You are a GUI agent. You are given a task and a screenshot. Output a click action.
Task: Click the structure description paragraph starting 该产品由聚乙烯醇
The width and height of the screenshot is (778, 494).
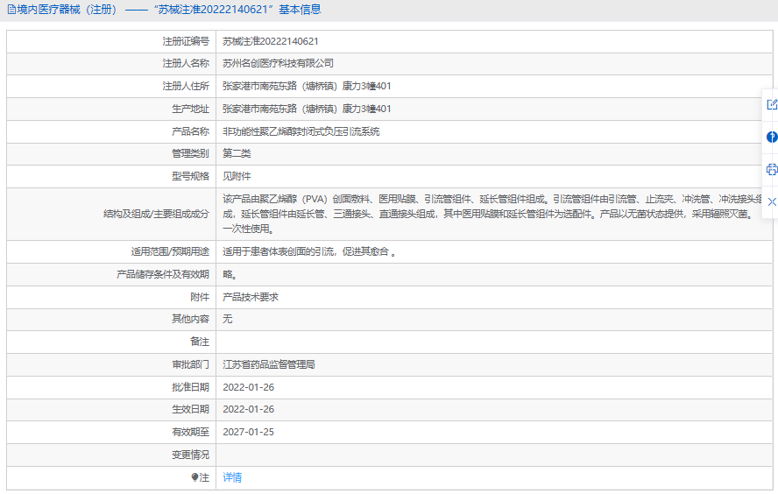(492, 214)
